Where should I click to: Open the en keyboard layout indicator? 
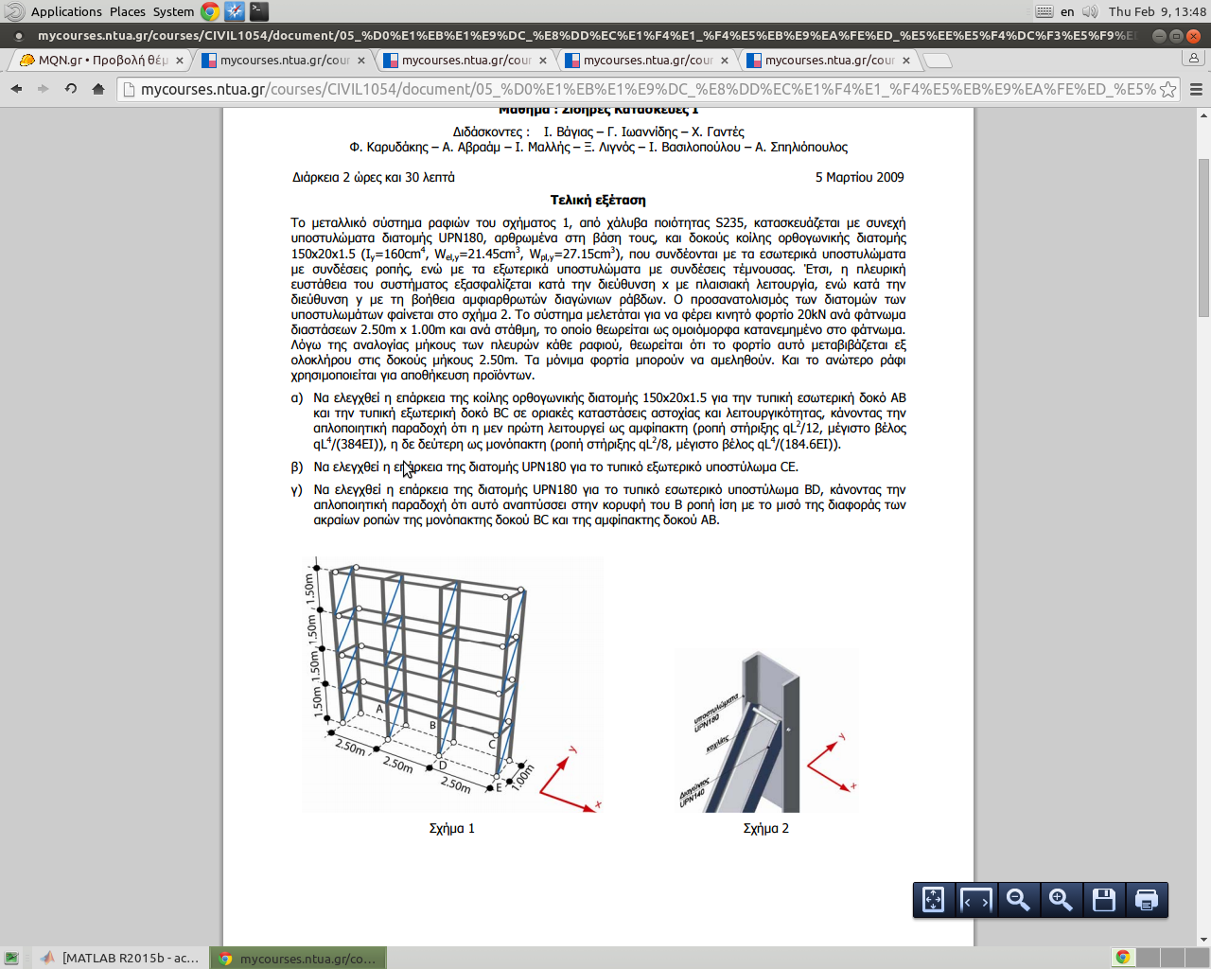pos(1067,11)
